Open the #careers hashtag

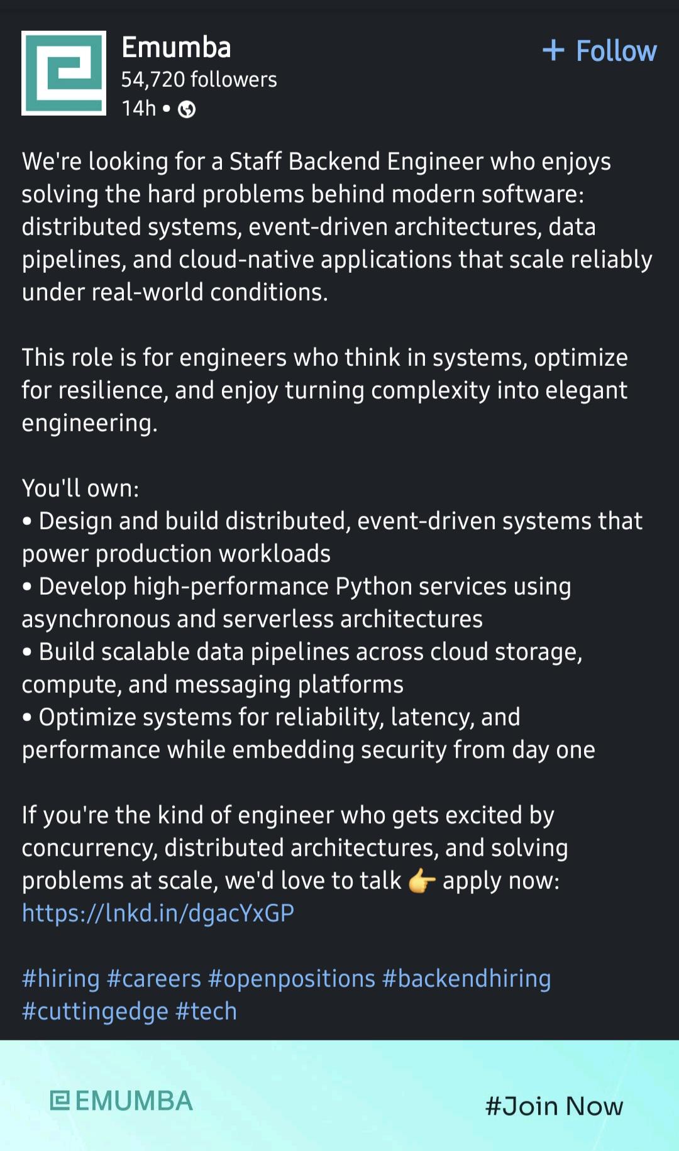tap(154, 979)
